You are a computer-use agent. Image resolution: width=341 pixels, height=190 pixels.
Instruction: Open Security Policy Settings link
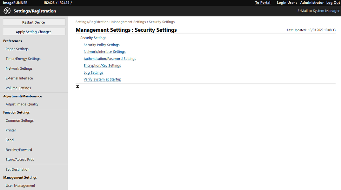[102, 45]
